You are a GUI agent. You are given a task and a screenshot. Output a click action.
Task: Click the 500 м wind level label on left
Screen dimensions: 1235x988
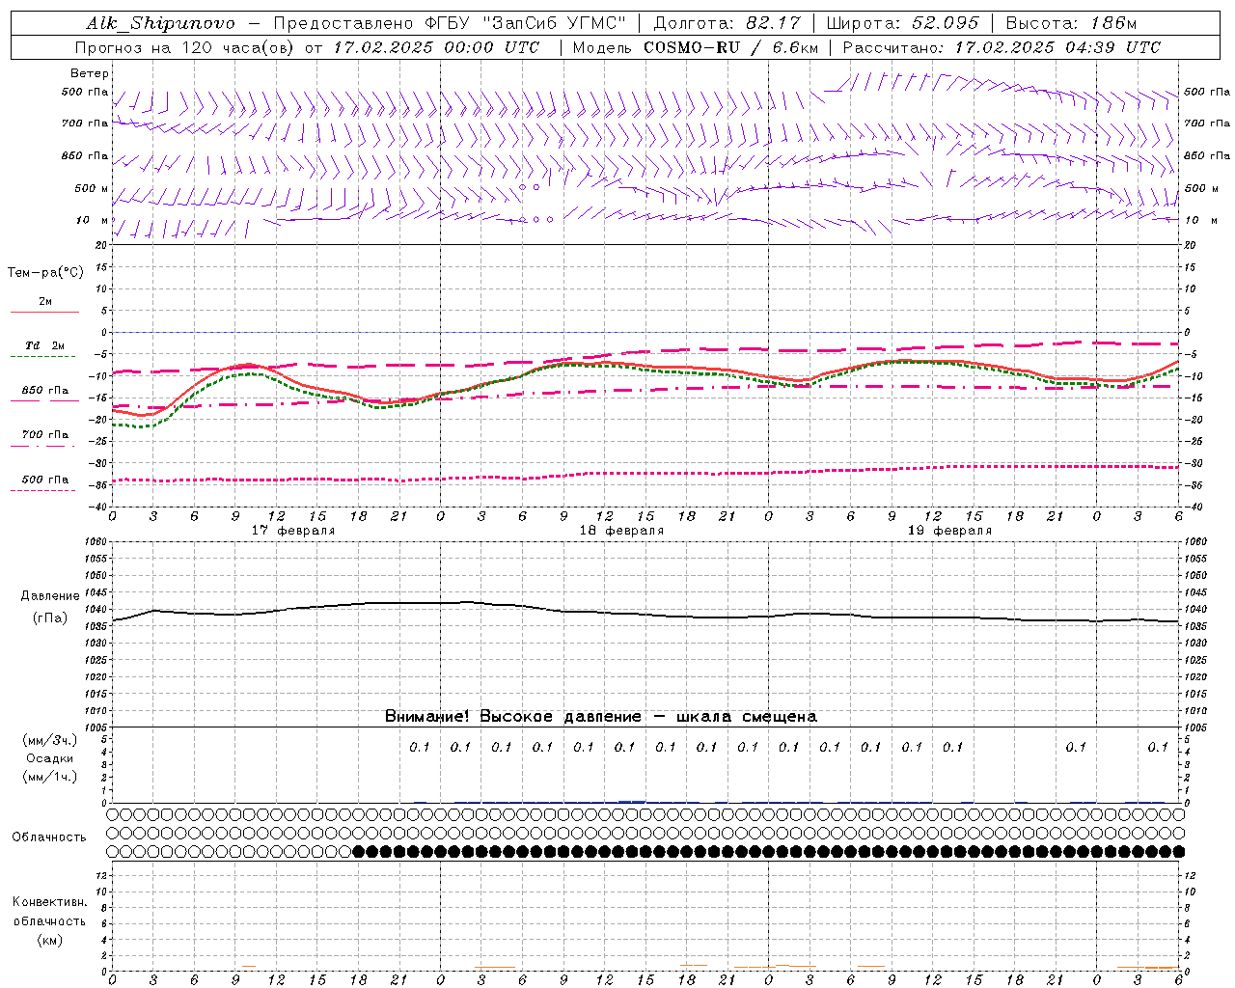click(x=92, y=188)
